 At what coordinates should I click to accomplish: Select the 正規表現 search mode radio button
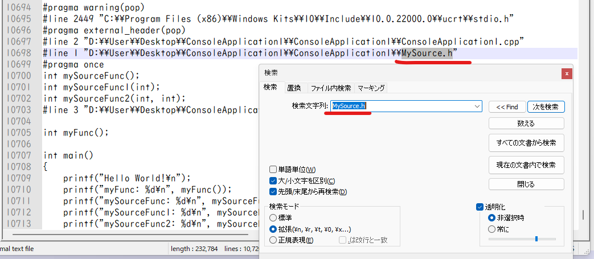273,240
